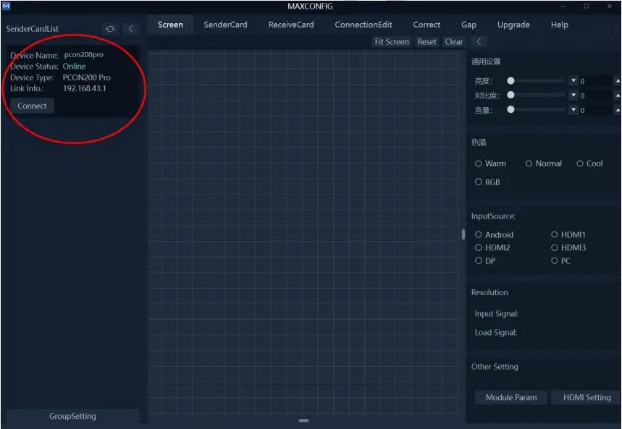Select the Warm color temperature
622x429 pixels.
pyautogui.click(x=490, y=163)
